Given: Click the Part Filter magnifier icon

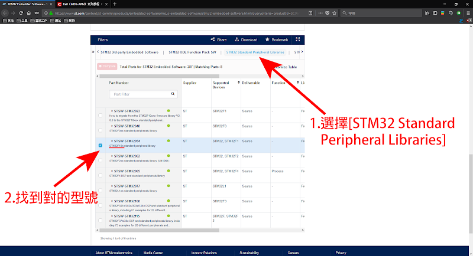Looking at the screenshot, I should pyautogui.click(x=173, y=94).
